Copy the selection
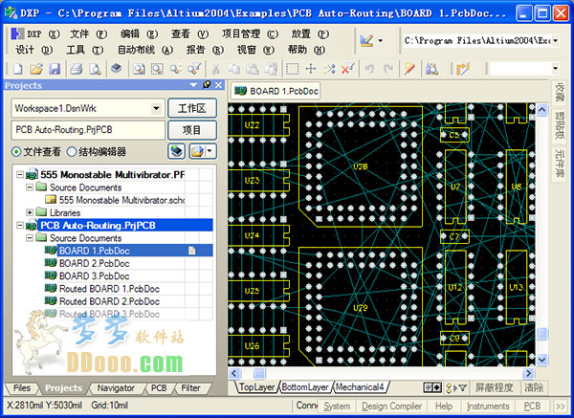The height and width of the screenshot is (418, 574). pos(234,69)
